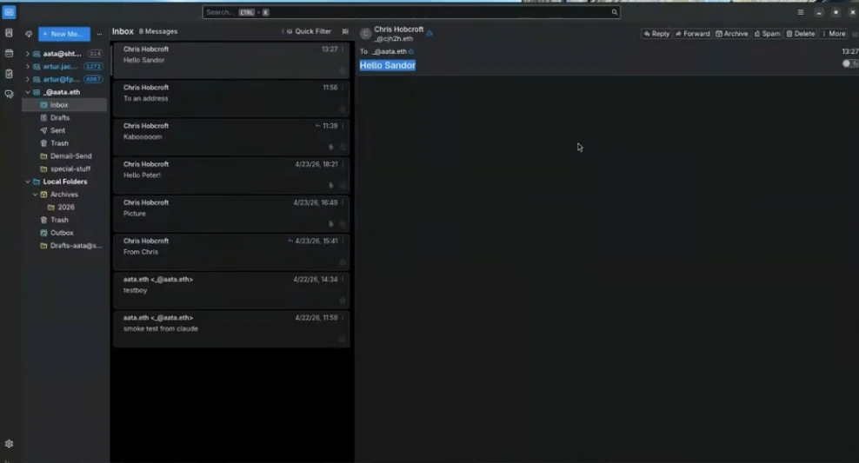The image size is (859, 463).
Task: Click the Delete button
Action: pos(801,34)
